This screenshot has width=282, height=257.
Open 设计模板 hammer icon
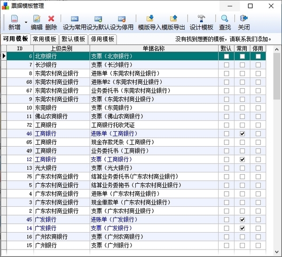(x=202, y=18)
